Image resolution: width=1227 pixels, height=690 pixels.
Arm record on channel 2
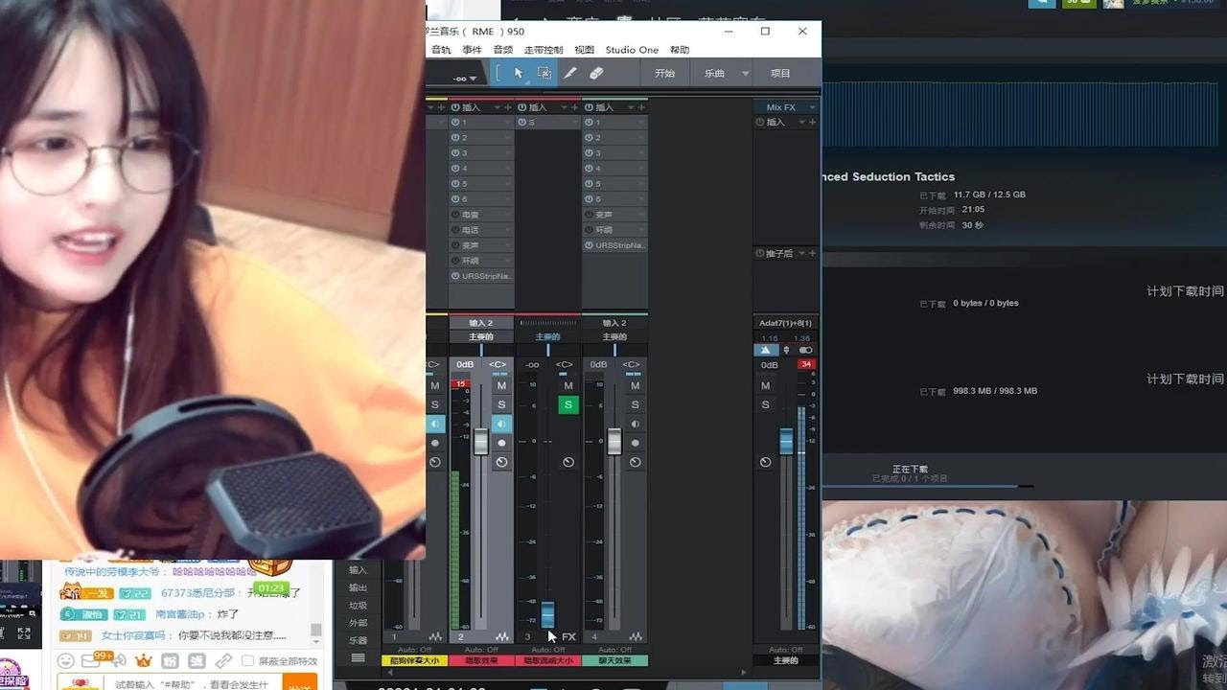(x=501, y=443)
